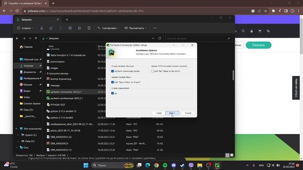Toggle PyCharm Community Edition desktop shortcut checkbox
The height and width of the screenshot is (170, 303).
(113, 71)
